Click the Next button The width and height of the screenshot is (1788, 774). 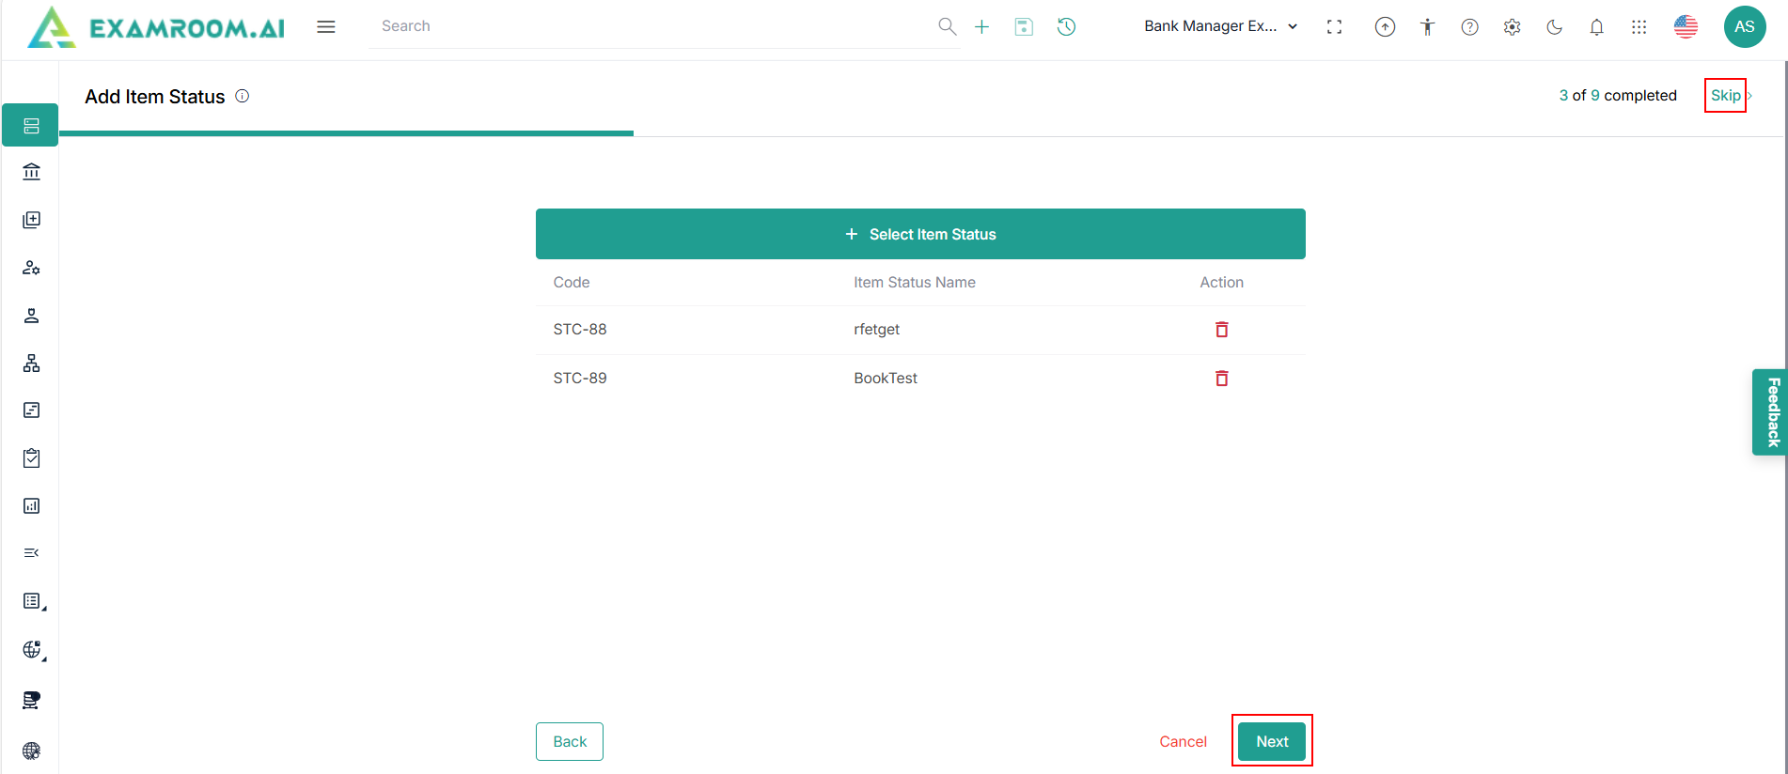click(x=1272, y=742)
